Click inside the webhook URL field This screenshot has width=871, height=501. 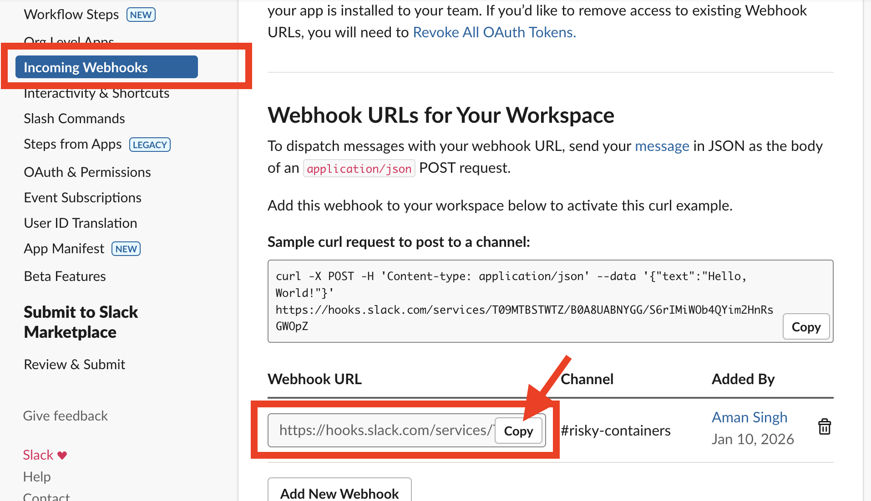[382, 430]
